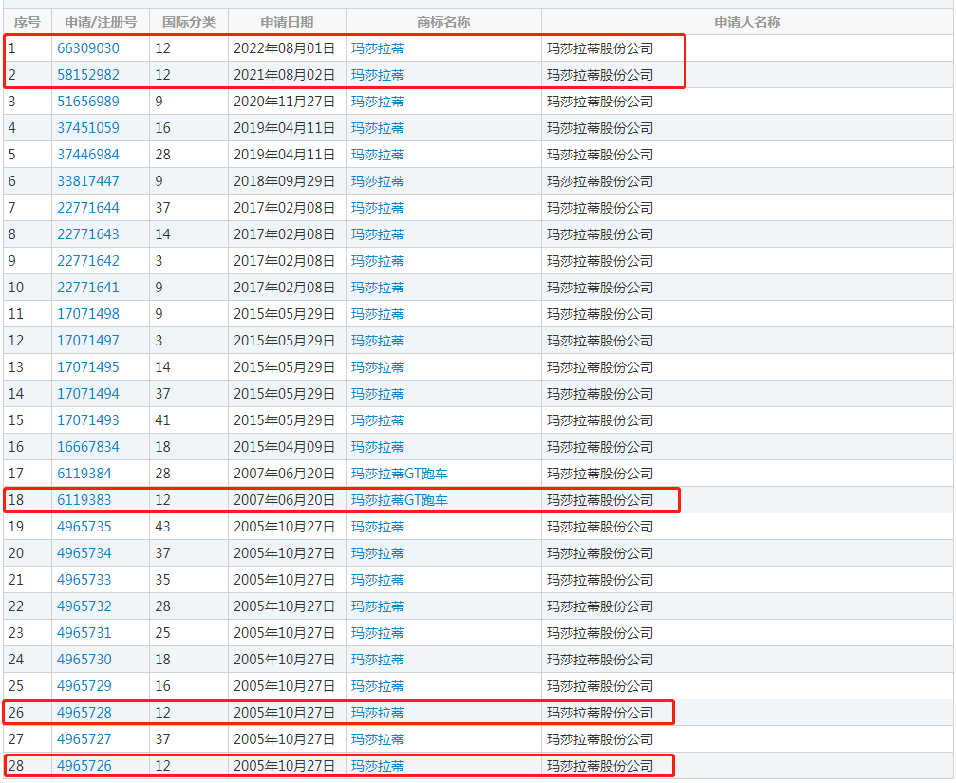This screenshot has height=783, width=956.
Task: Open registration number 4965731
Action: tap(84, 633)
